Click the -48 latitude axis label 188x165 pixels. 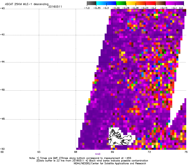point(2,119)
